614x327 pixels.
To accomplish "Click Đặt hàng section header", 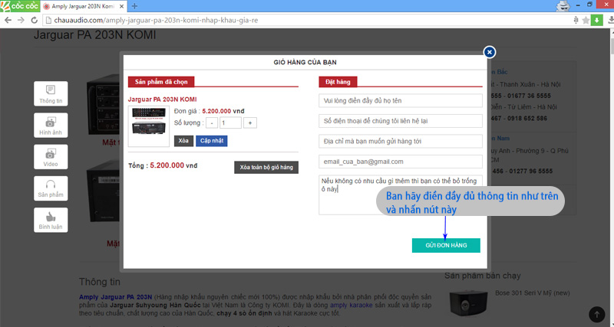I will [338, 82].
